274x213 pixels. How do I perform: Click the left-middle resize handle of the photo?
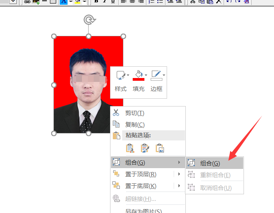click(x=54, y=85)
